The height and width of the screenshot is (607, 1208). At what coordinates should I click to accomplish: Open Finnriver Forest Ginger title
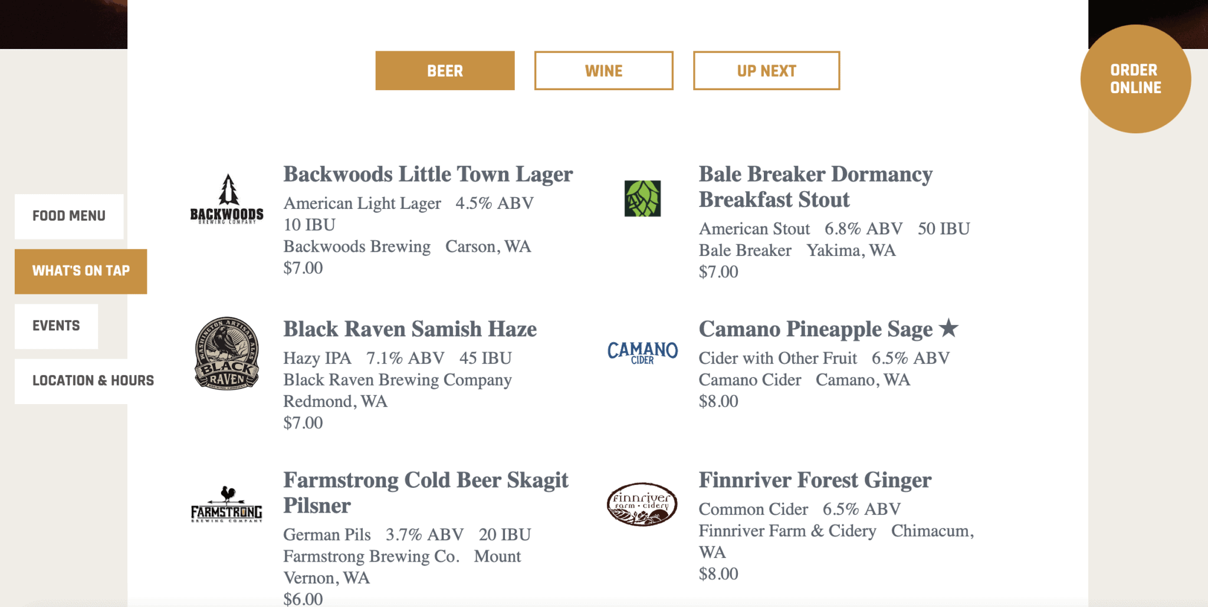coord(815,480)
